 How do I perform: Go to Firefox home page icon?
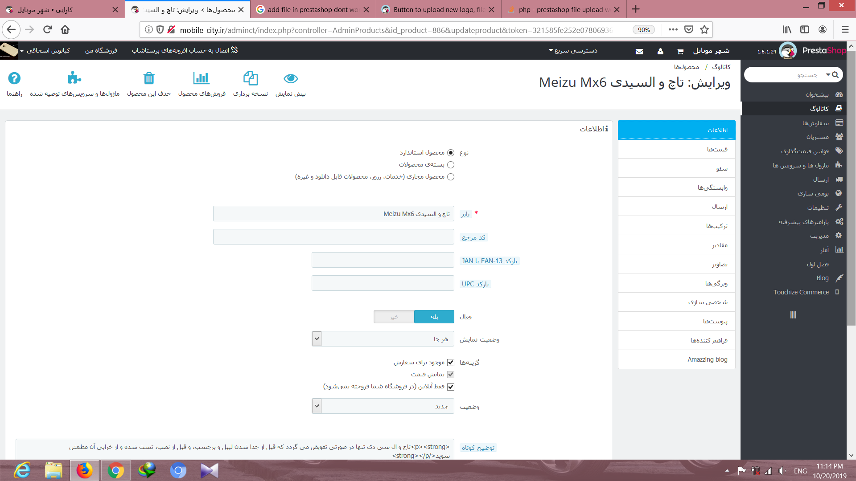(65, 29)
